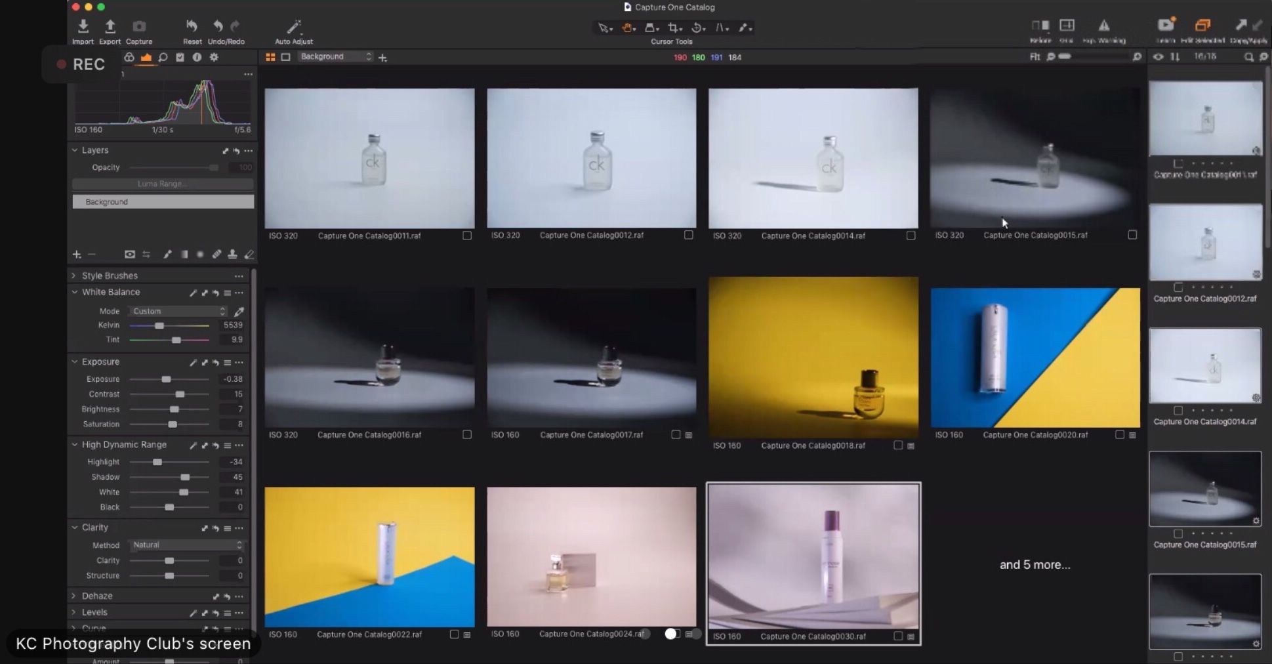Click the Reset adjustments icon
Viewport: 1272px width, 664px height.
tap(192, 26)
